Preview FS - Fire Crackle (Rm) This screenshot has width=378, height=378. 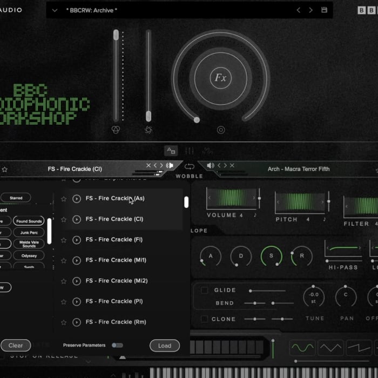tap(77, 322)
